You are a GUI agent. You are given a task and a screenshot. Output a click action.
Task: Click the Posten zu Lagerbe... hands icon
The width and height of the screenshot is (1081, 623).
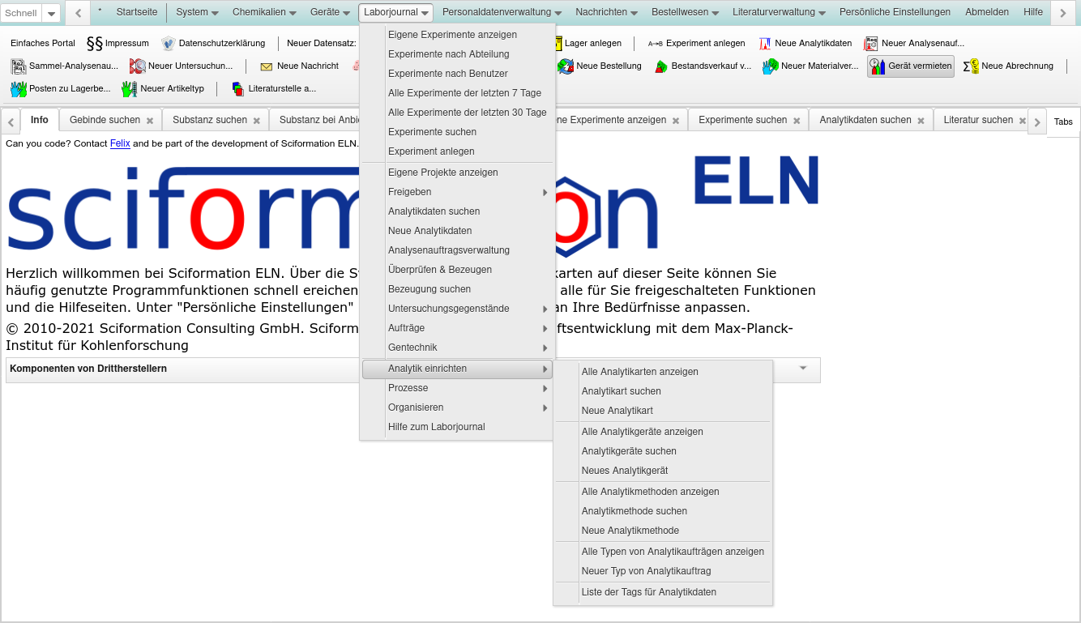19,89
